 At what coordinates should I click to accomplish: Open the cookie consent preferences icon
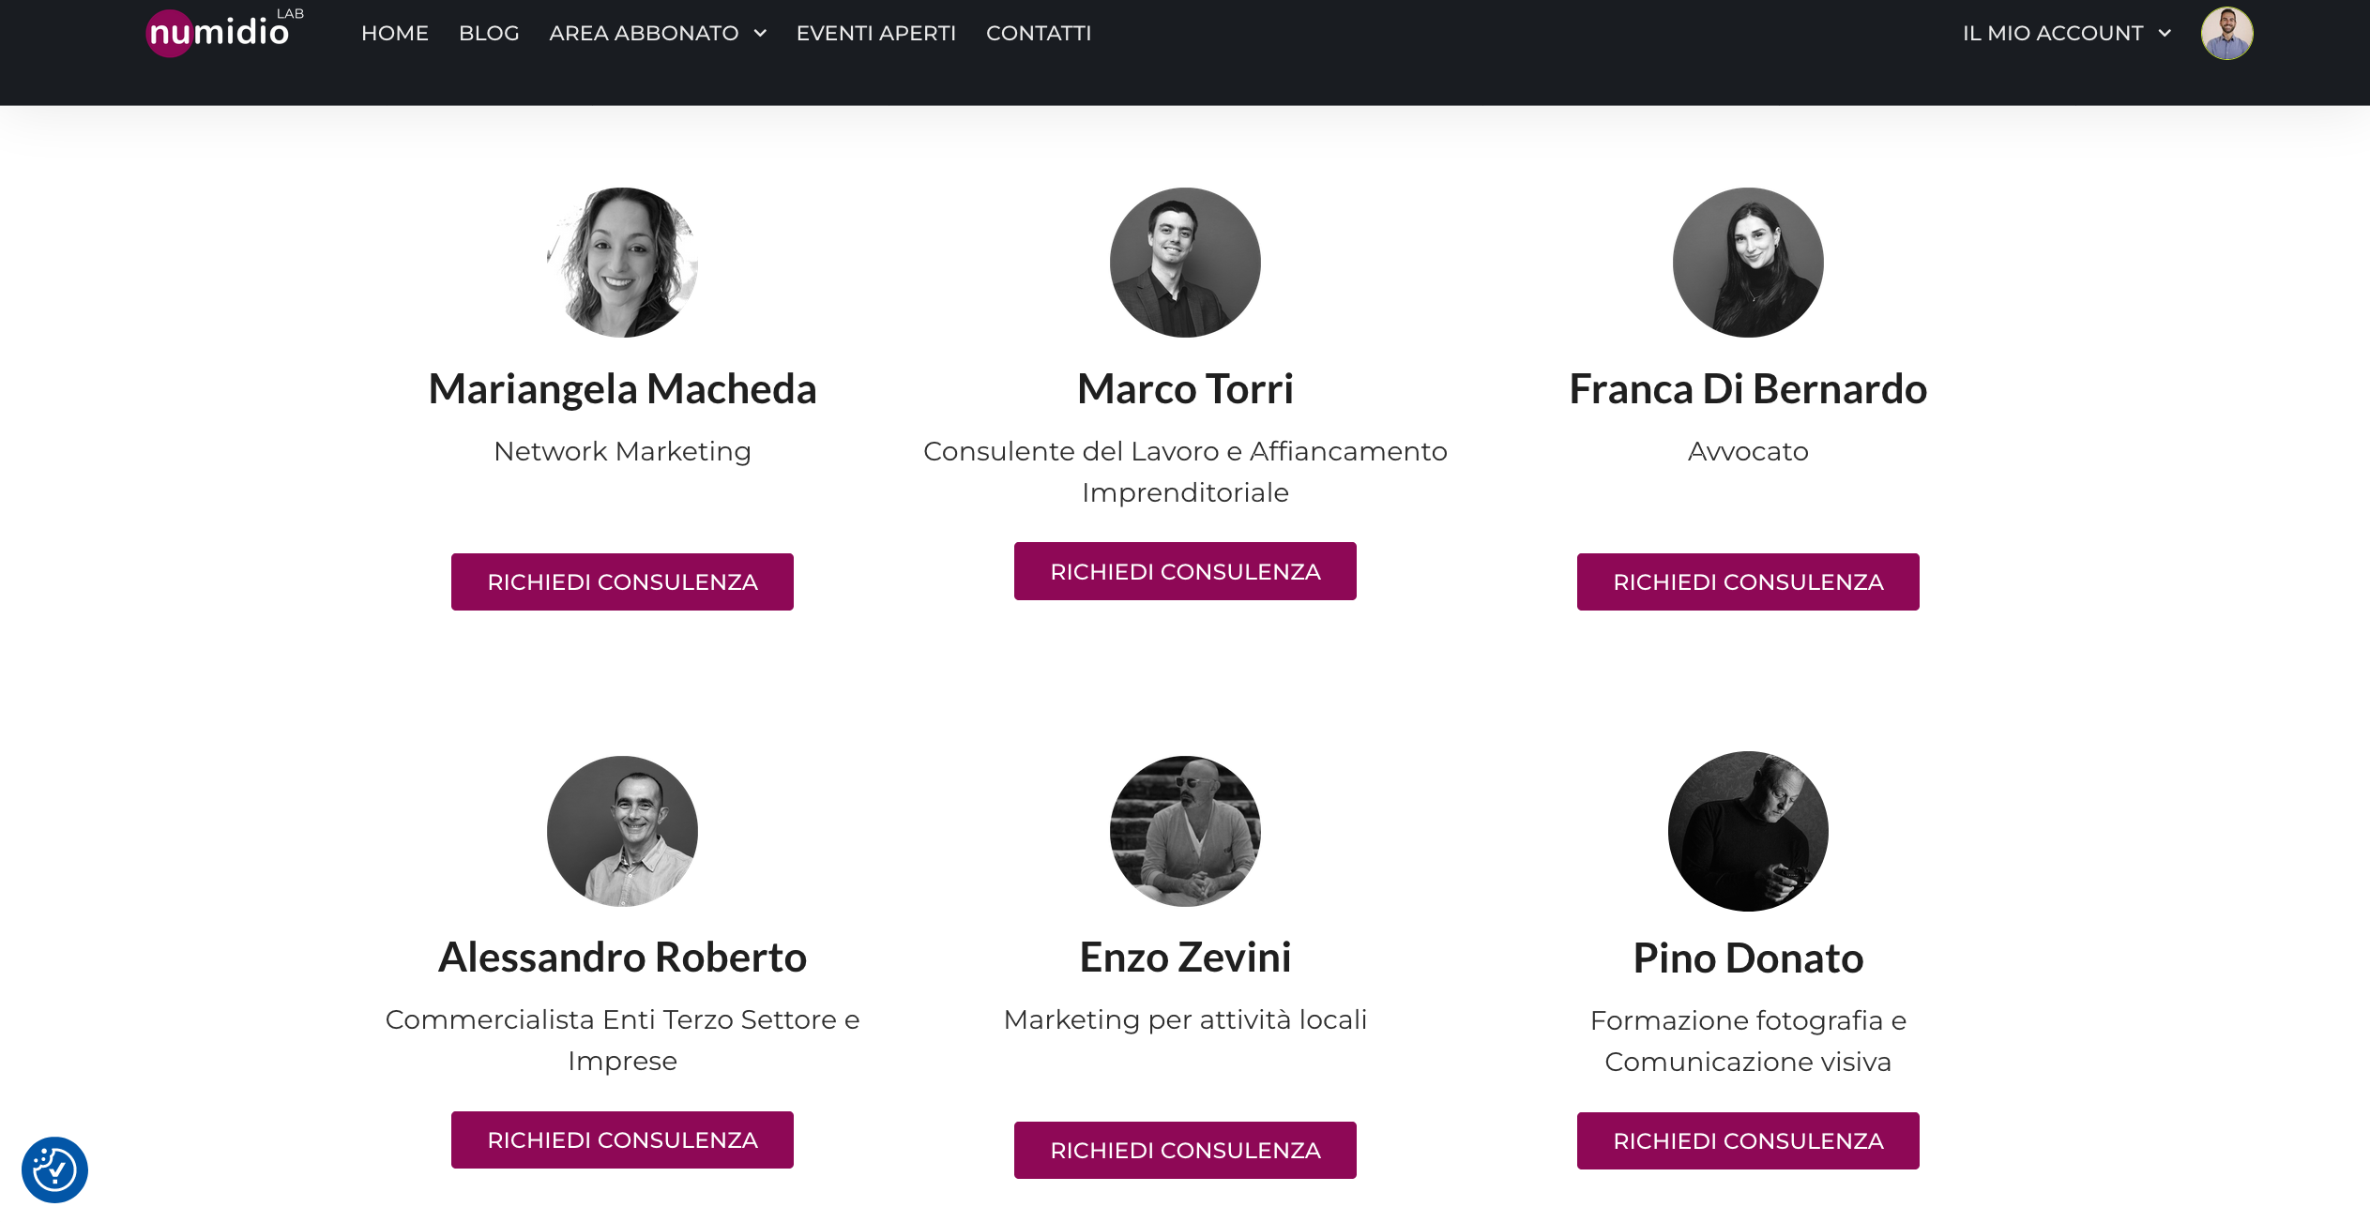coord(54,1169)
